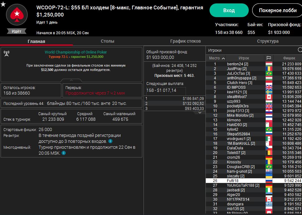The height and width of the screenshot is (215, 302).
Task: Click the next payout field 158 - $1 017,14
Action: click(166, 90)
